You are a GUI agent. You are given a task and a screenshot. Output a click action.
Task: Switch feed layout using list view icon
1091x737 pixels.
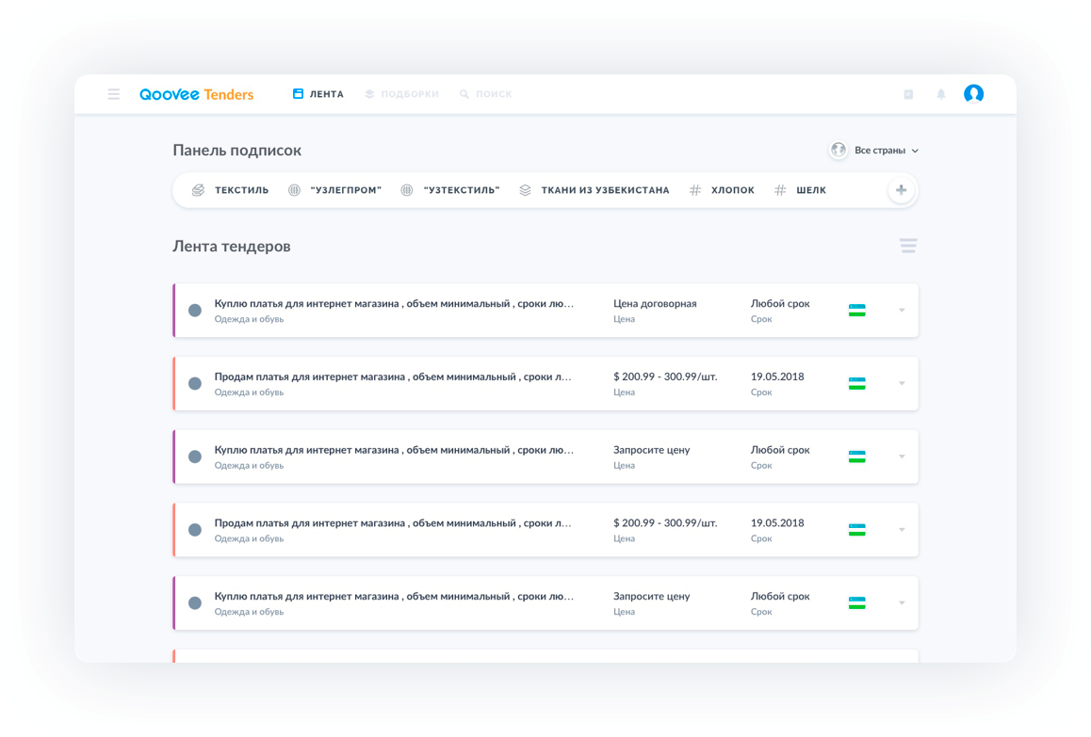(x=907, y=247)
